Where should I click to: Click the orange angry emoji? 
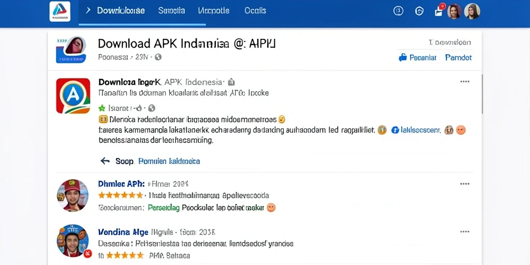461,130
